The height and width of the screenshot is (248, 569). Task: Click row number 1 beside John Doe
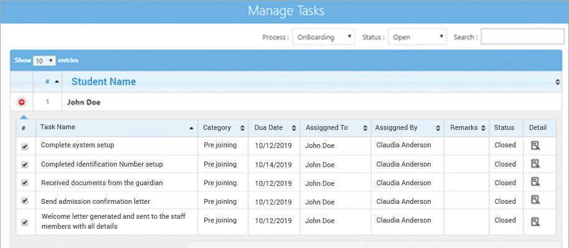pyautogui.click(x=47, y=102)
